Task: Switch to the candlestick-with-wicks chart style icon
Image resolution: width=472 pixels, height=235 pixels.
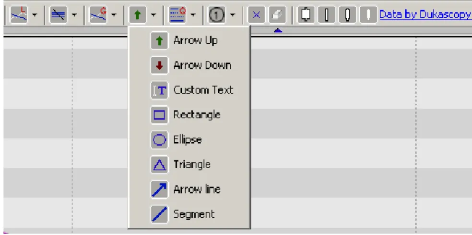Action: [x=306, y=15]
